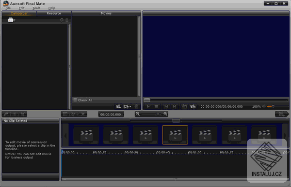This screenshot has width=291, height=187.
Task: Open the Tools menu
Action: point(36,8)
